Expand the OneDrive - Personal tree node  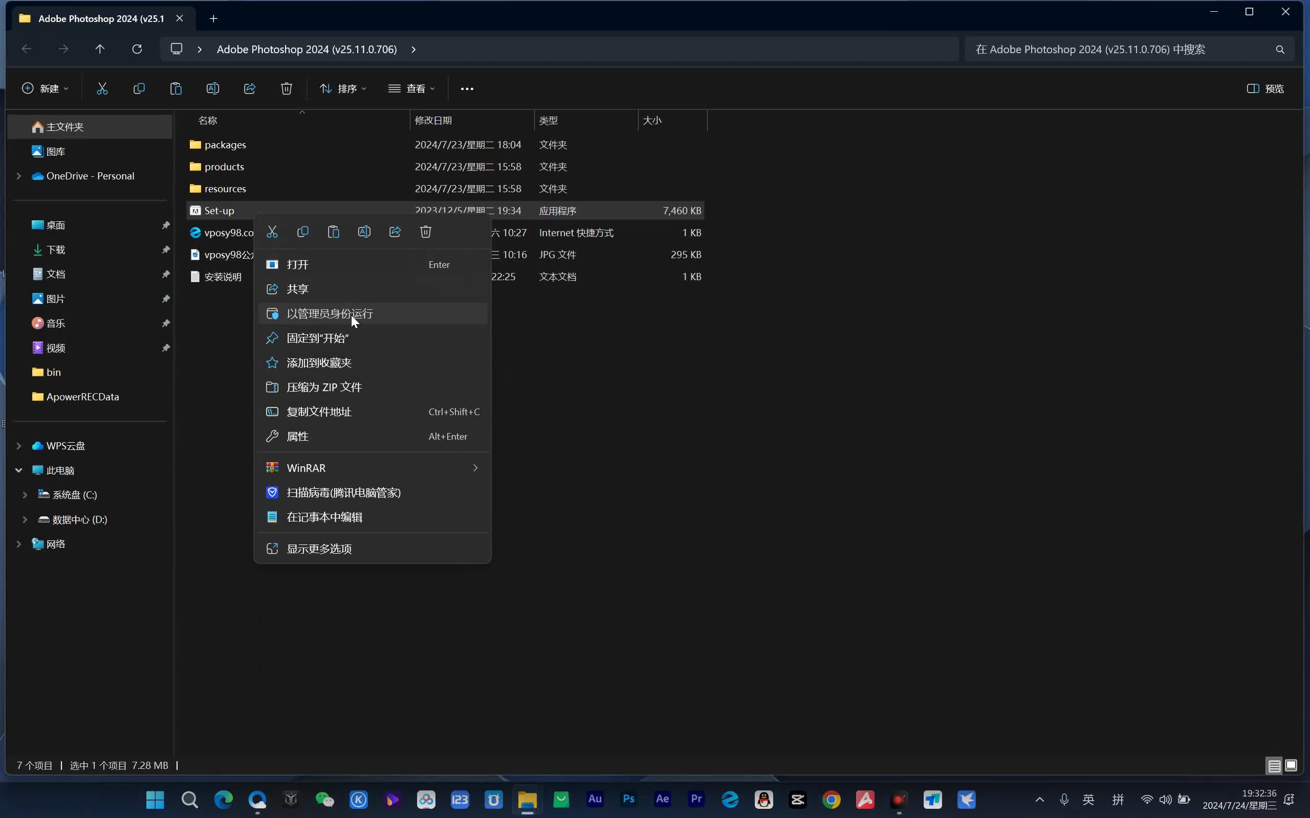(19, 176)
